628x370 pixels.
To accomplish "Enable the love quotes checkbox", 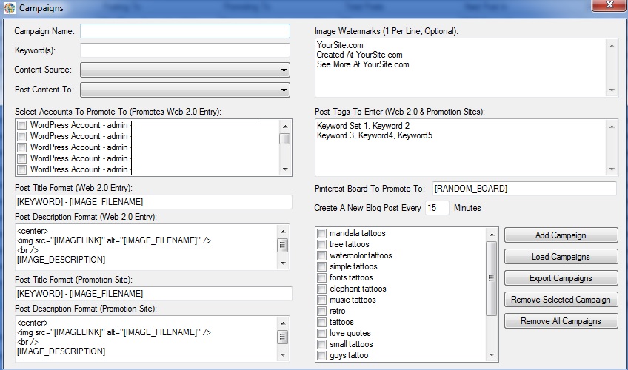I will tap(321, 333).
